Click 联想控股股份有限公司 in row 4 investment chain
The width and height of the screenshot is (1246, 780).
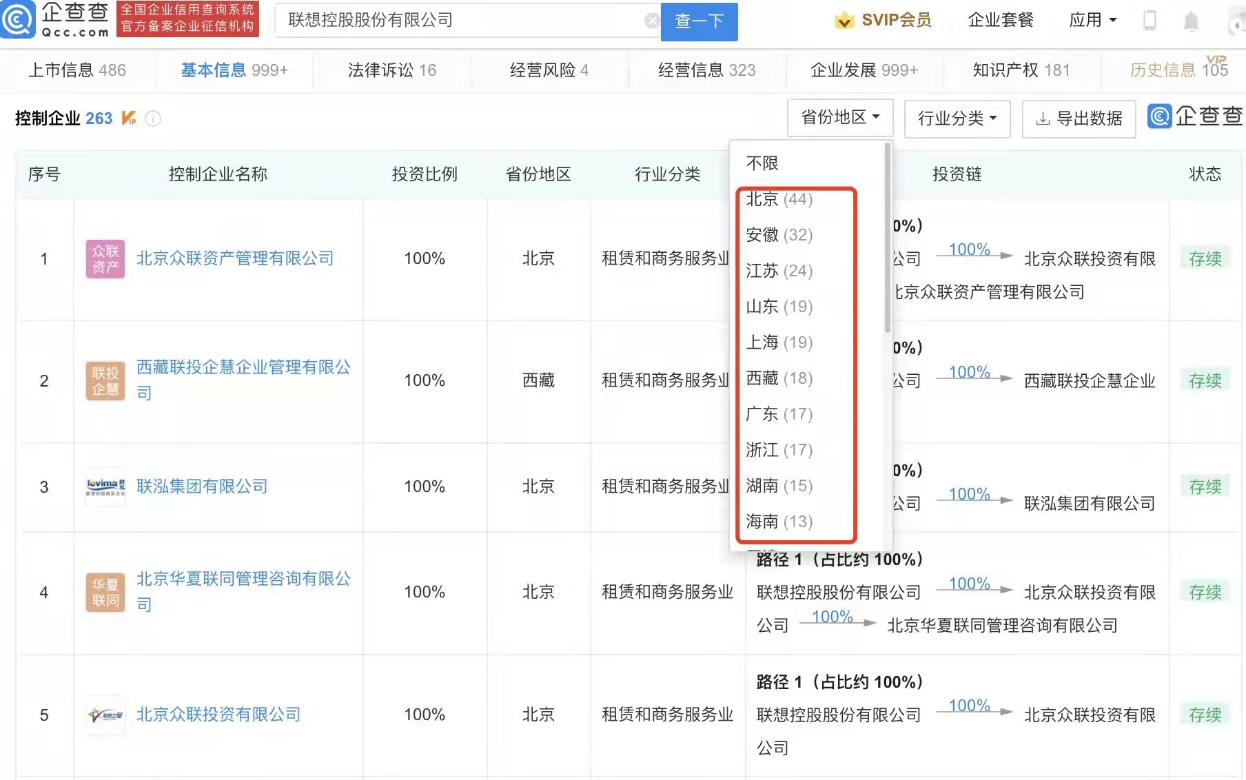(839, 593)
